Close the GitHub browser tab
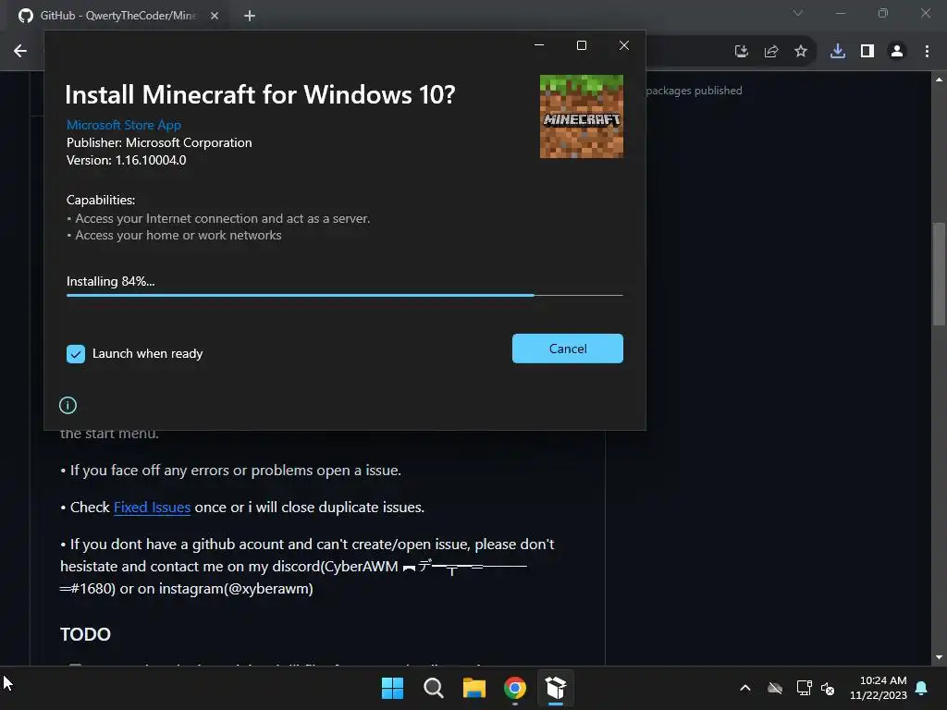 [x=215, y=16]
